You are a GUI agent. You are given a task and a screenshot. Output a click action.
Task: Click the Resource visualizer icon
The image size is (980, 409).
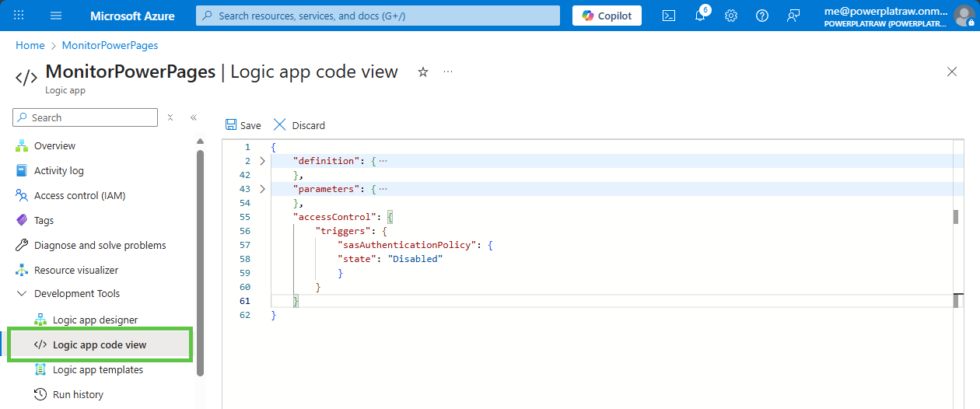point(22,270)
